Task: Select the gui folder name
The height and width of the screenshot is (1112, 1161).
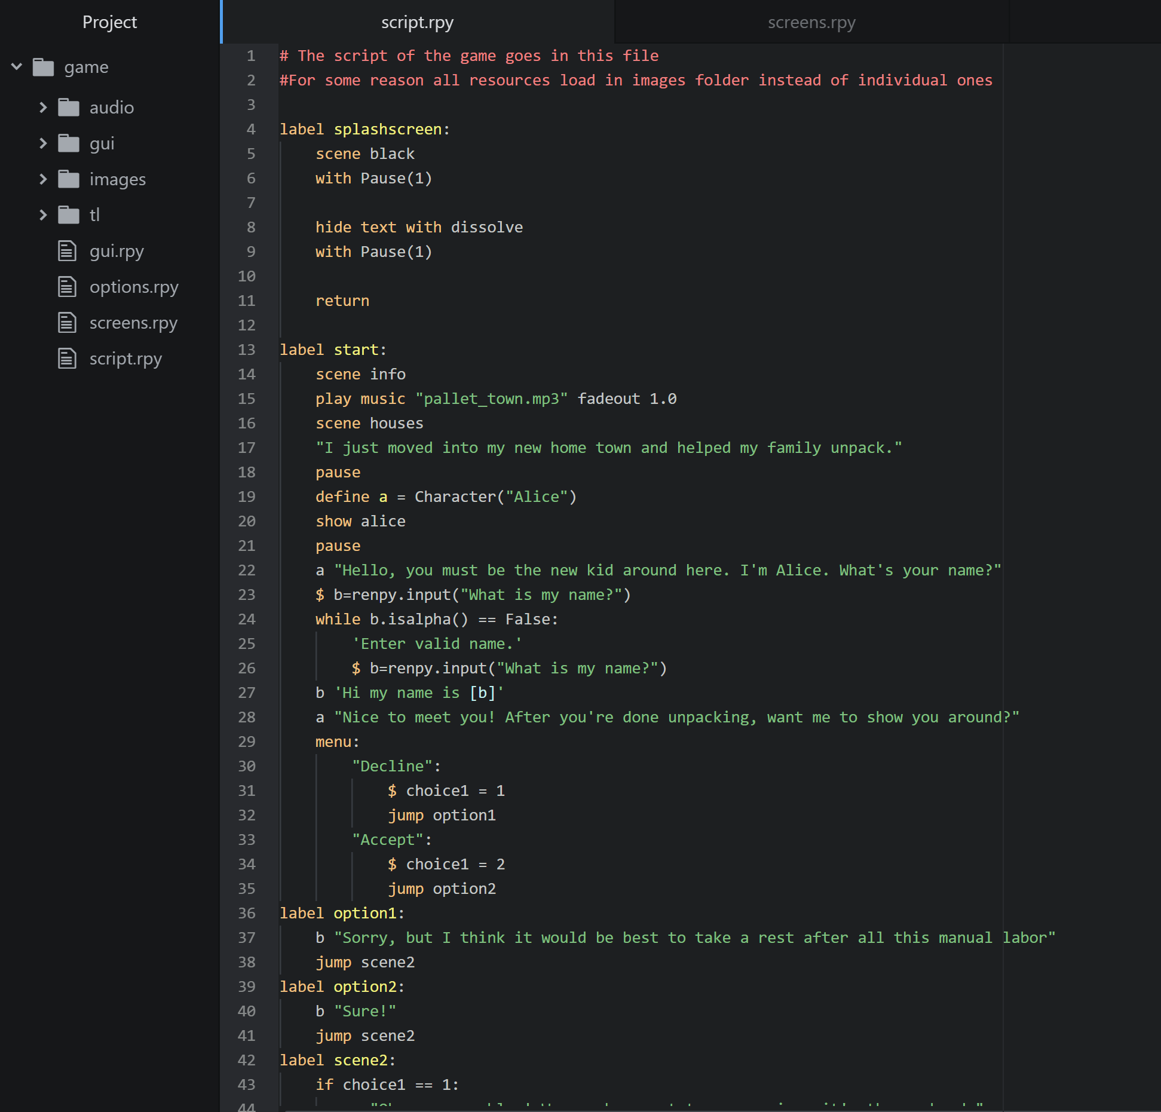Action: click(102, 144)
